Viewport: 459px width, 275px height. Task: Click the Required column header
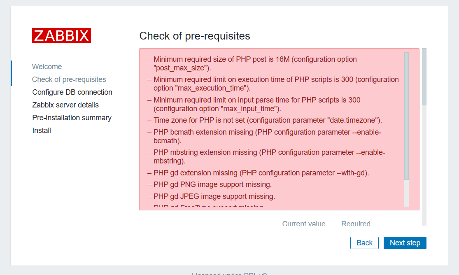coord(356,223)
